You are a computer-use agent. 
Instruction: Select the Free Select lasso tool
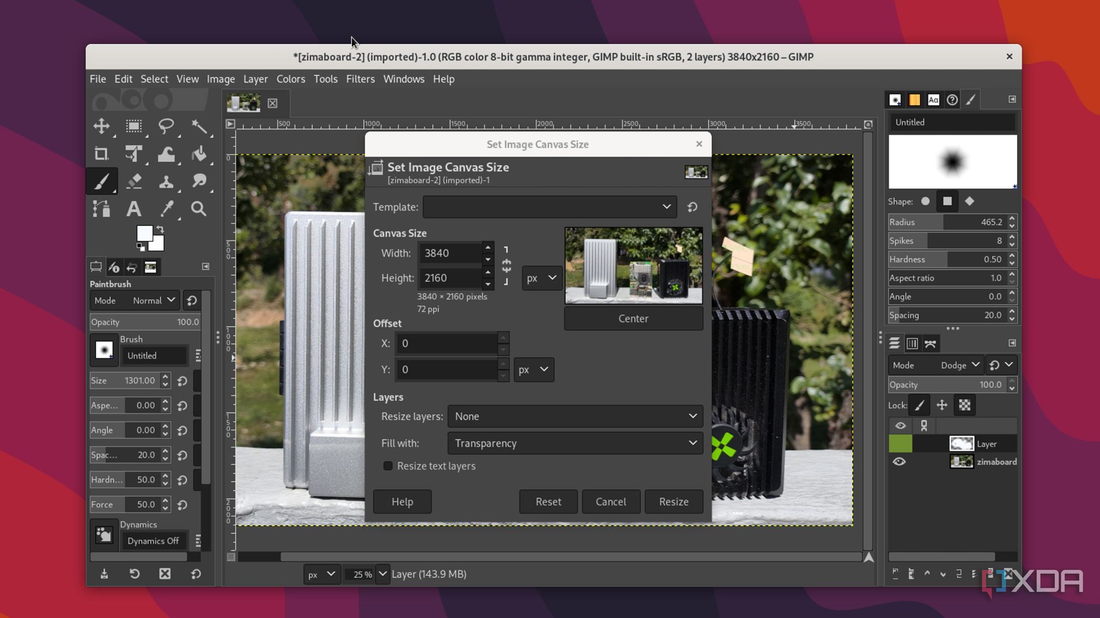[x=166, y=126]
